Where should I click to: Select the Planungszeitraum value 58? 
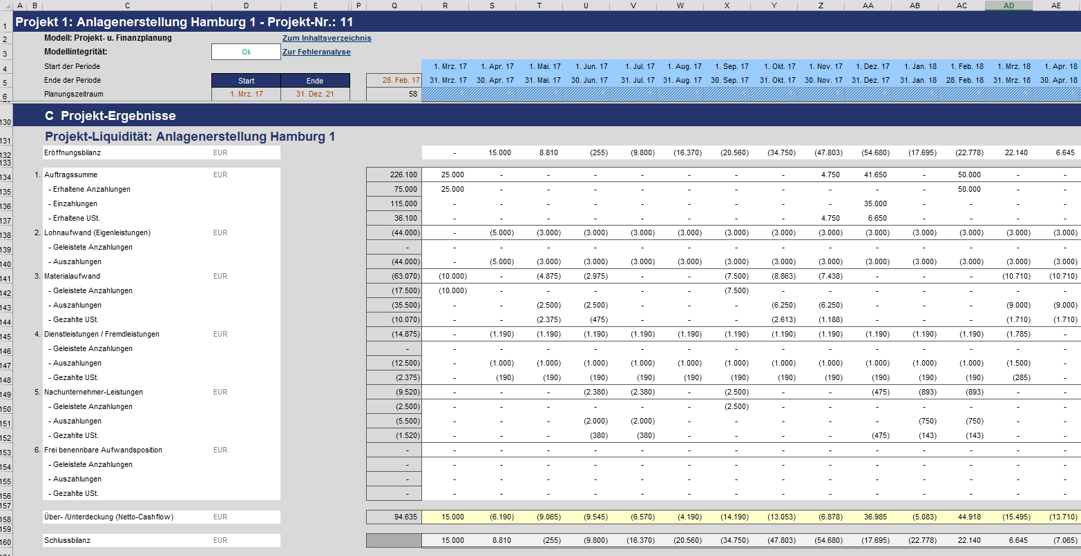394,94
